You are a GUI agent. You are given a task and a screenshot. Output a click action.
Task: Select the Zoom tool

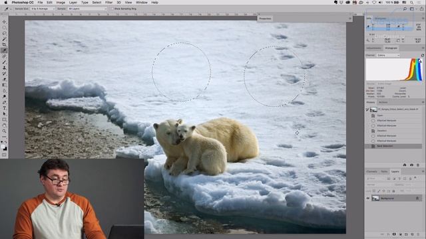pyautogui.click(x=4, y=131)
